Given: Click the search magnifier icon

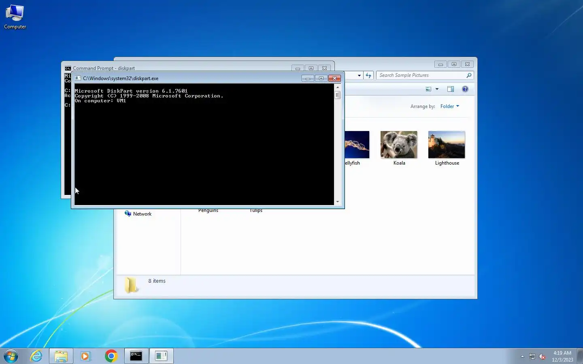Looking at the screenshot, I should tap(469, 75).
